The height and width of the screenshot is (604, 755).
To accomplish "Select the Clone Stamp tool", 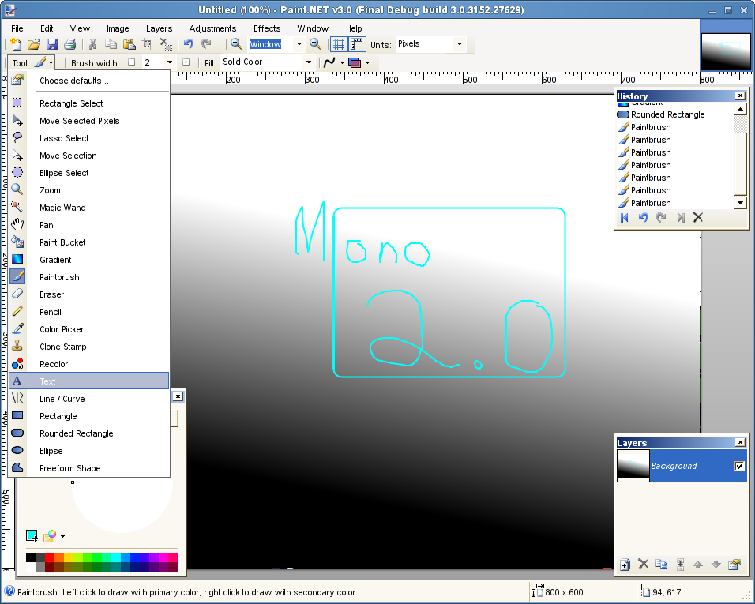I will point(89,347).
